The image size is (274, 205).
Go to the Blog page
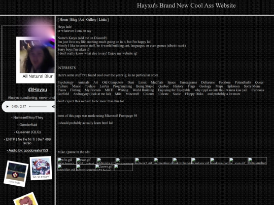(x=74, y=20)
